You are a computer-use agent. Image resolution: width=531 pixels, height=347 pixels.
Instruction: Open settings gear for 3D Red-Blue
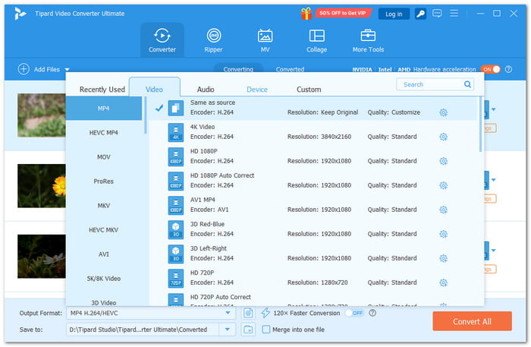tap(443, 234)
